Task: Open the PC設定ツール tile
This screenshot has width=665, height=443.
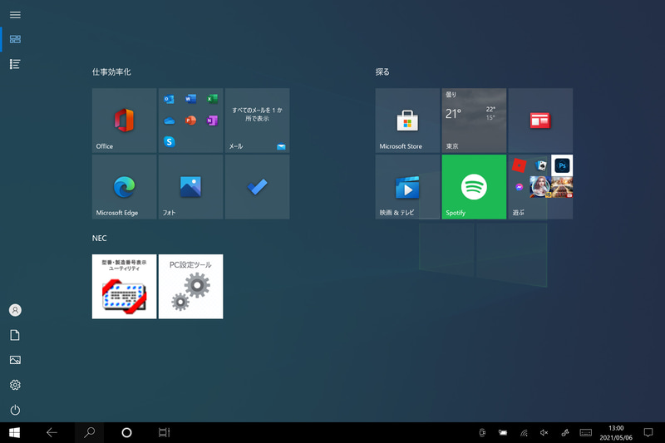Action: [x=190, y=287]
